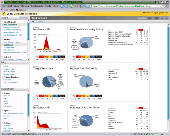Collapse the Agents administration section

2,110
